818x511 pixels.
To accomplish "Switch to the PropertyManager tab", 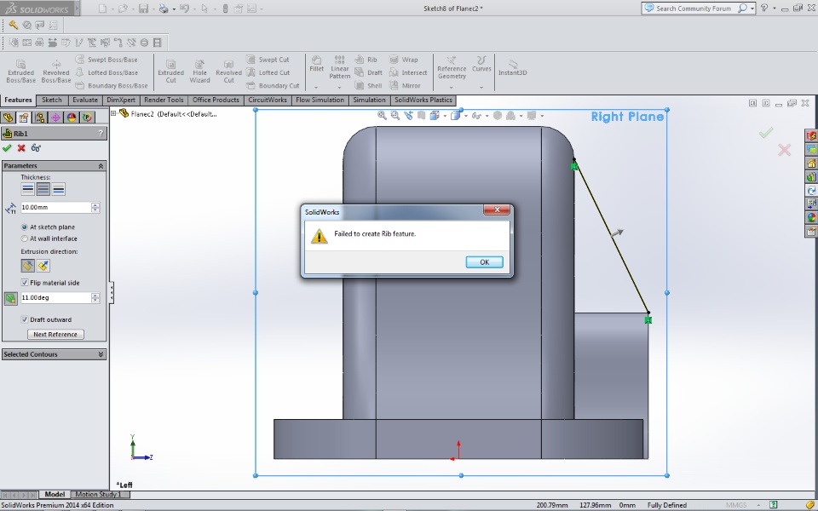I will [x=24, y=118].
